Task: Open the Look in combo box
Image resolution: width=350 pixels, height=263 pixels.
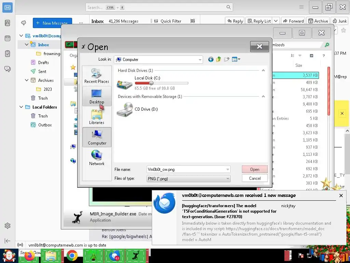Action: tap(158, 60)
